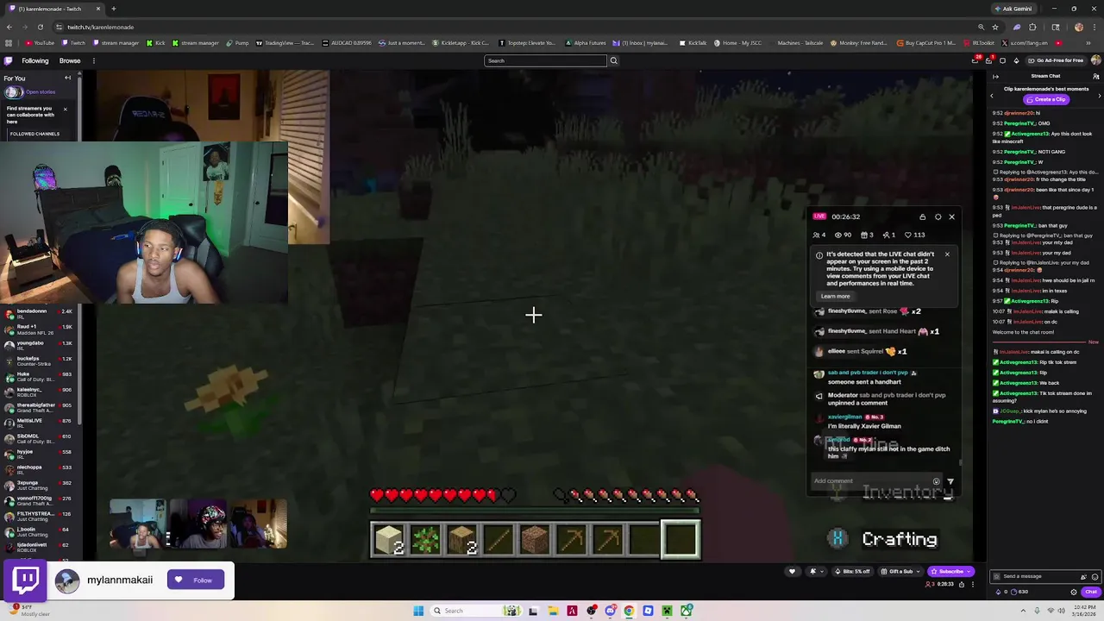Open the more options menu beside Browse
Screen dimensions: 1104x621
(93, 60)
